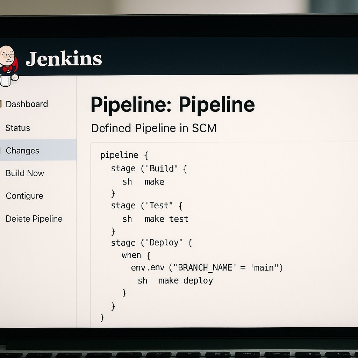
Task: Click the 'Defined Pipeline in SCM' subtitle
Action: click(x=154, y=128)
